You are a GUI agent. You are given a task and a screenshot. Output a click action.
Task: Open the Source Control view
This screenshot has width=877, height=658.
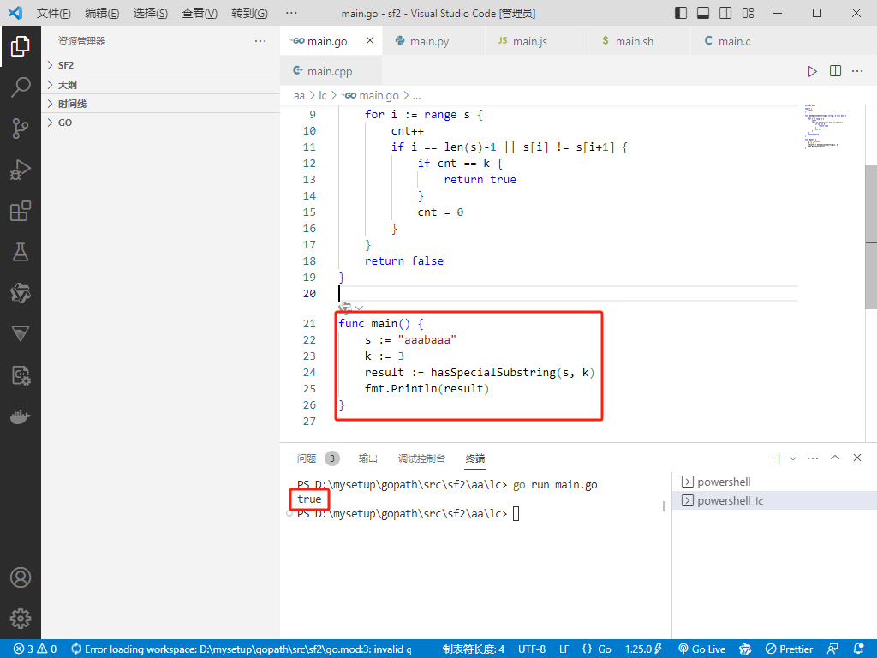coord(21,129)
